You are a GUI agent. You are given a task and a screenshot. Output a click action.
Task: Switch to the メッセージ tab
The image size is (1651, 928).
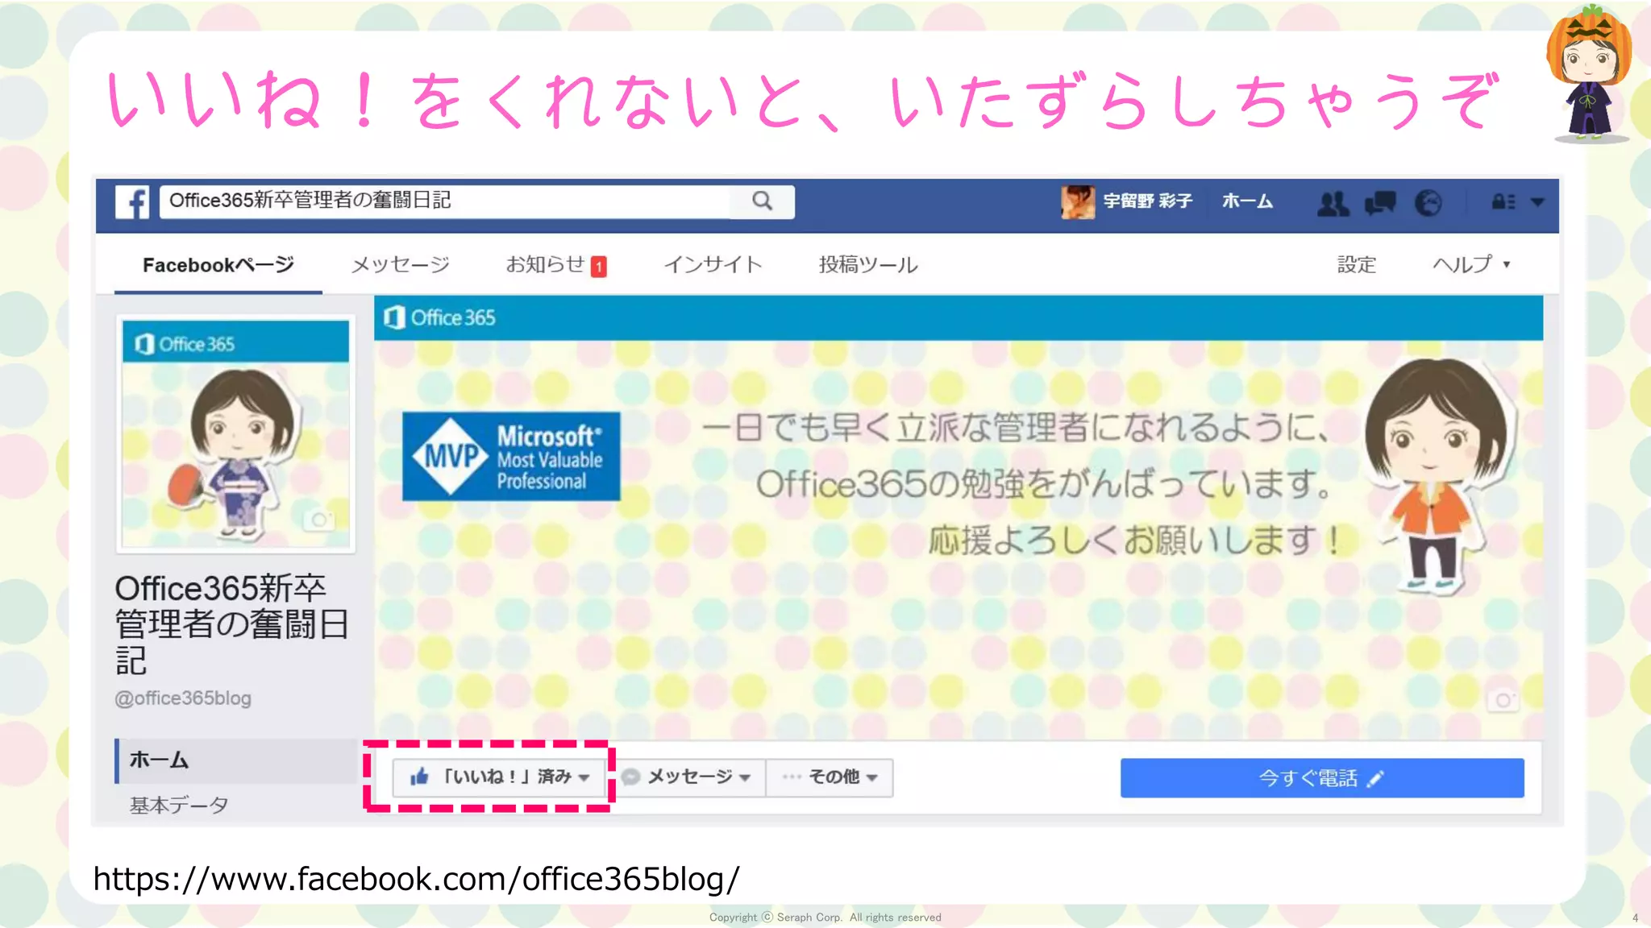(x=400, y=265)
